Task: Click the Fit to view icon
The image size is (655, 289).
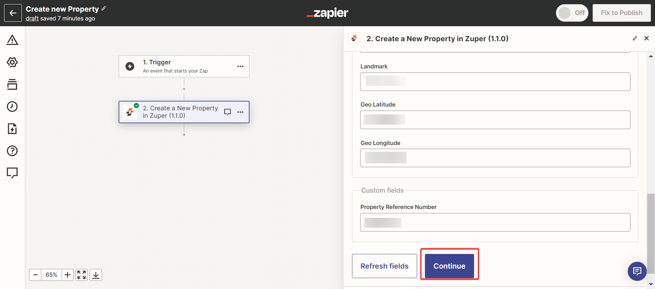Action: pos(81,275)
